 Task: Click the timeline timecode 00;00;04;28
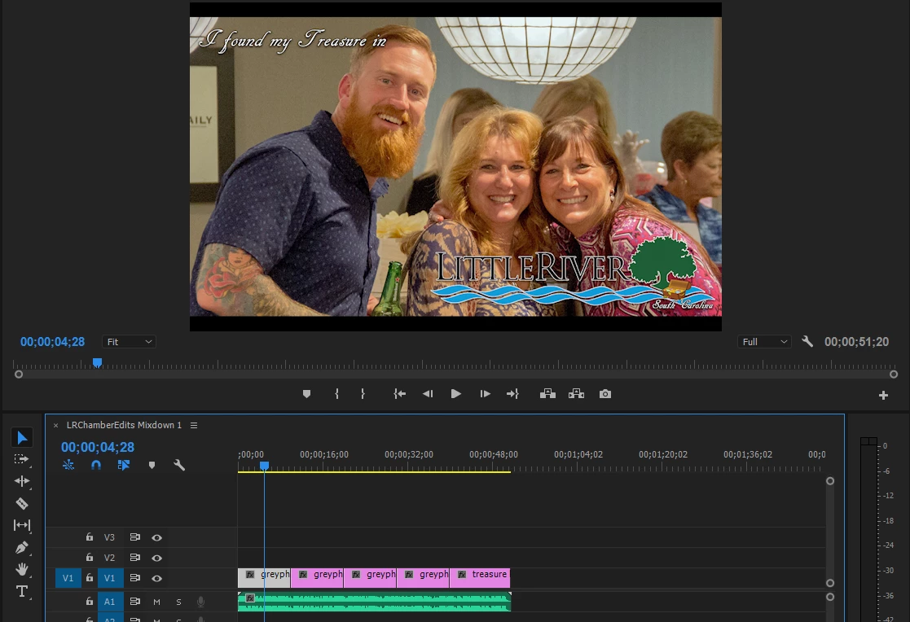point(98,447)
